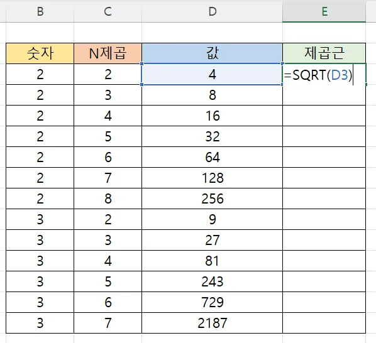Click N제곱 cell 2 in the row with 값 4
This screenshot has height=343, width=376.
coord(108,74)
